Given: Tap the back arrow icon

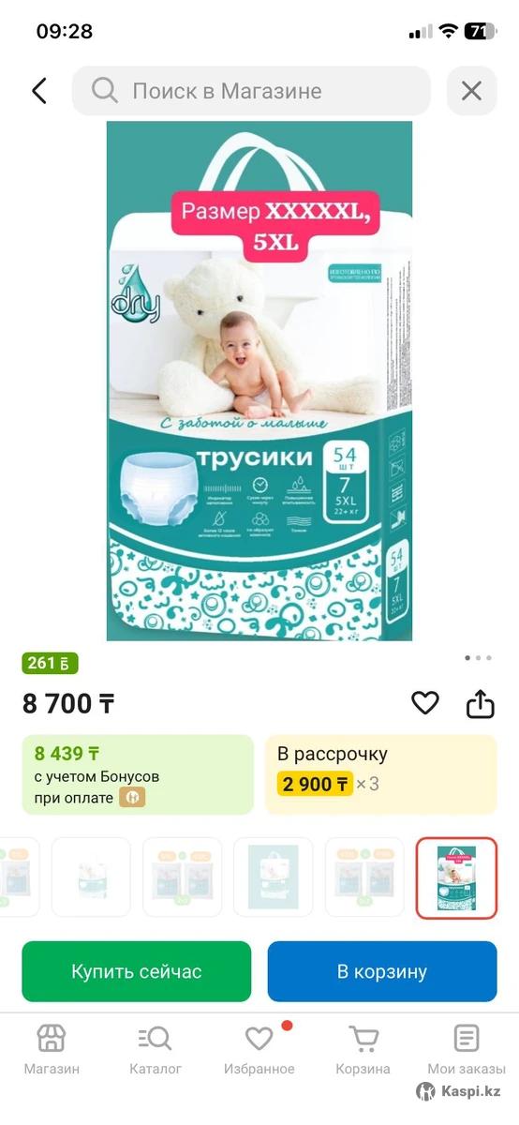Looking at the screenshot, I should (x=38, y=91).
